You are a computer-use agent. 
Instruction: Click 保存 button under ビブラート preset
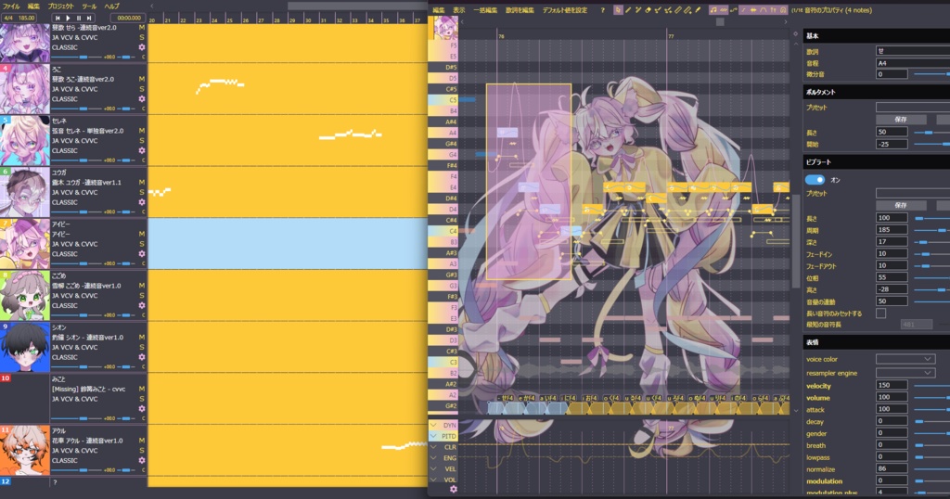[901, 205]
